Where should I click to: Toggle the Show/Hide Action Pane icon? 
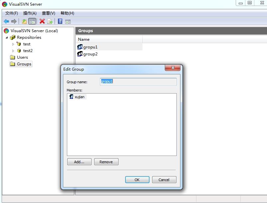pos(68,22)
